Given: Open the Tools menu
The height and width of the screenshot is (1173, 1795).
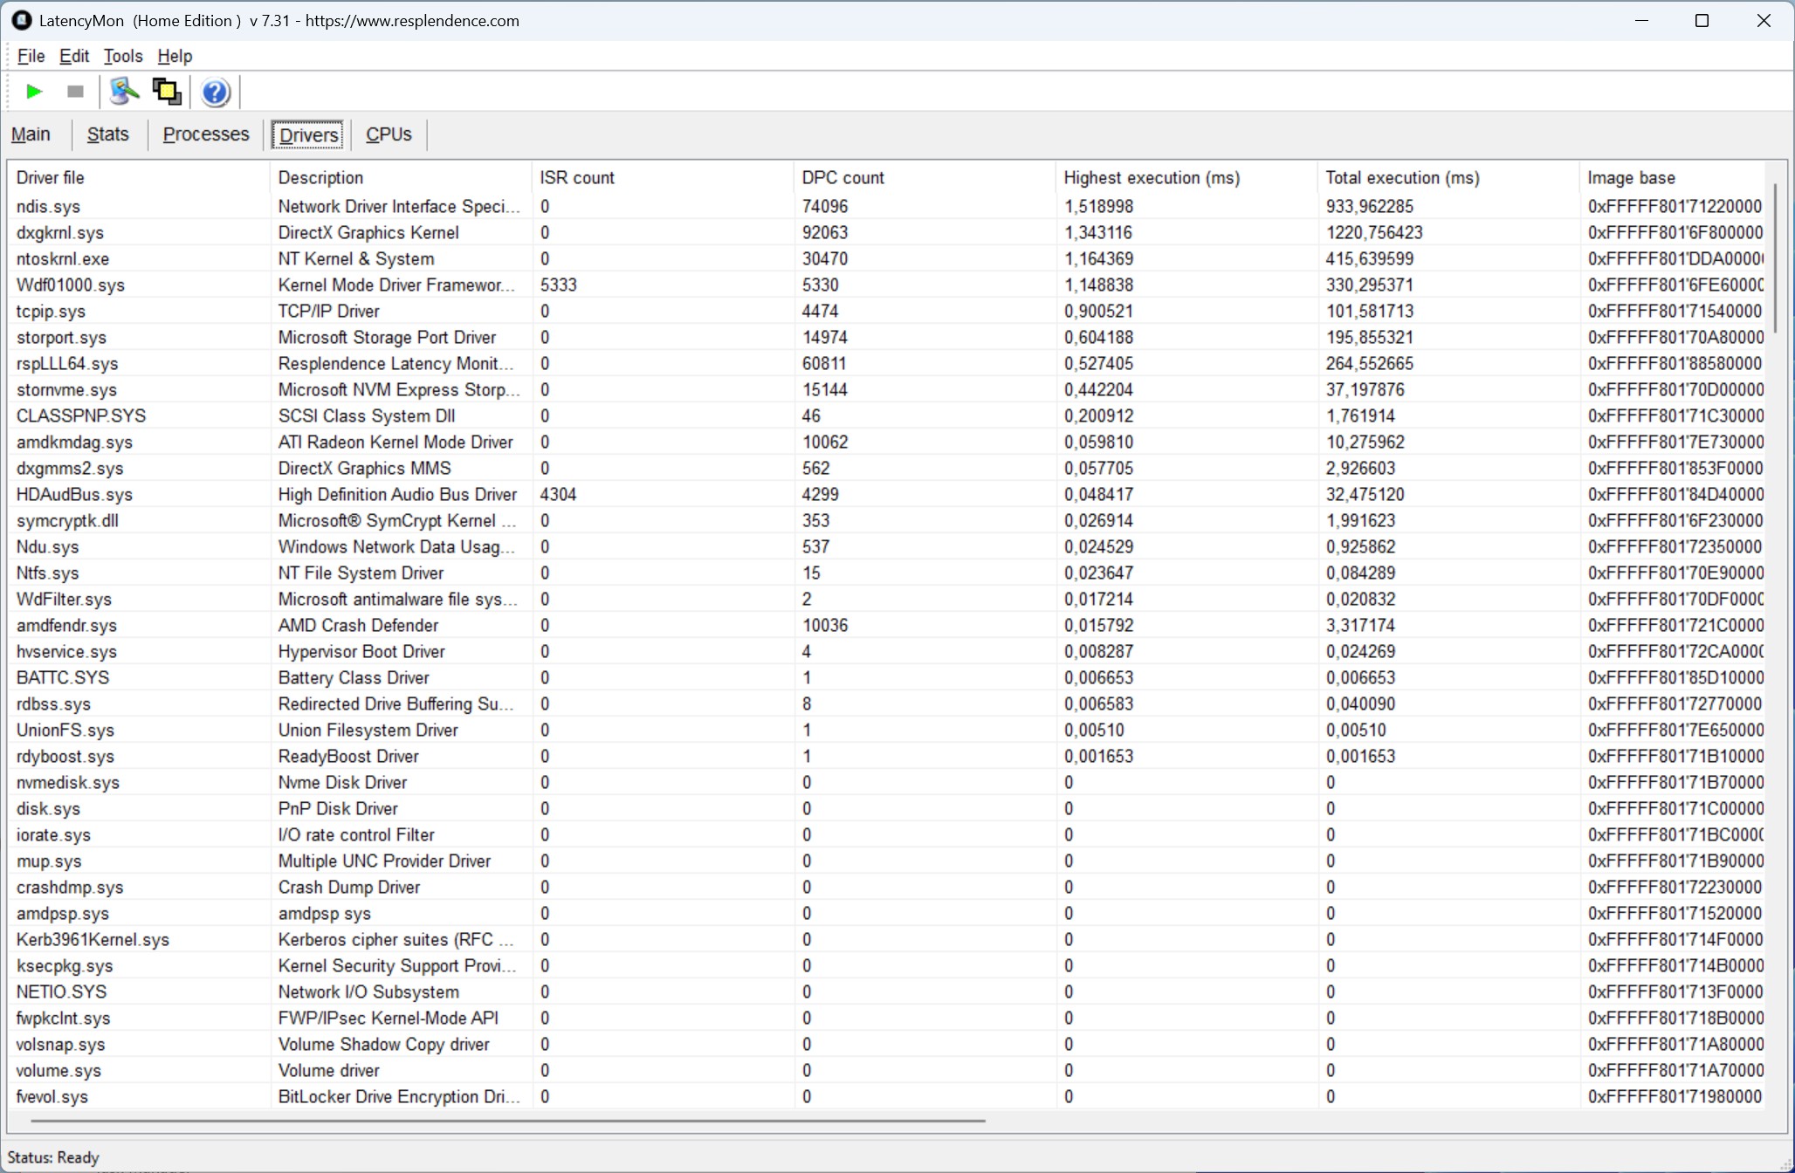Looking at the screenshot, I should [x=122, y=56].
